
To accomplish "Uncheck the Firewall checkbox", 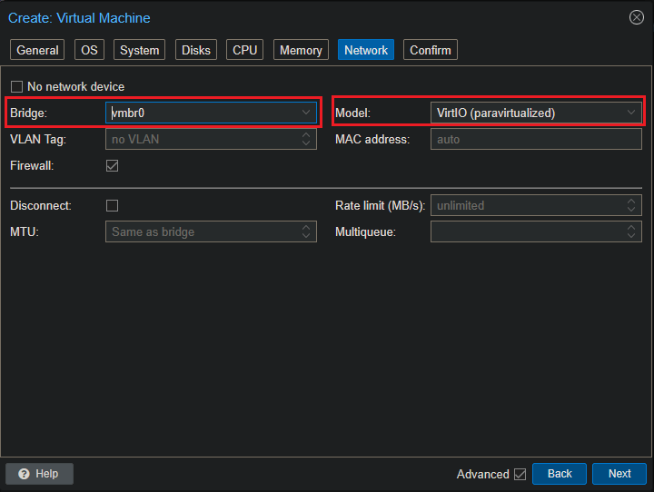I will point(113,166).
